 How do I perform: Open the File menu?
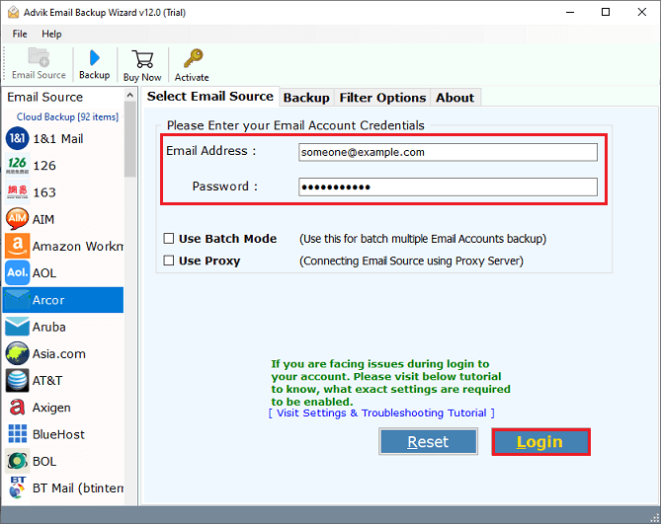[x=20, y=35]
